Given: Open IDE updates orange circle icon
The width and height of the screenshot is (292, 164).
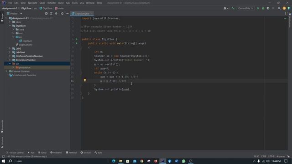Looking at the screenshot, I should [284, 8].
